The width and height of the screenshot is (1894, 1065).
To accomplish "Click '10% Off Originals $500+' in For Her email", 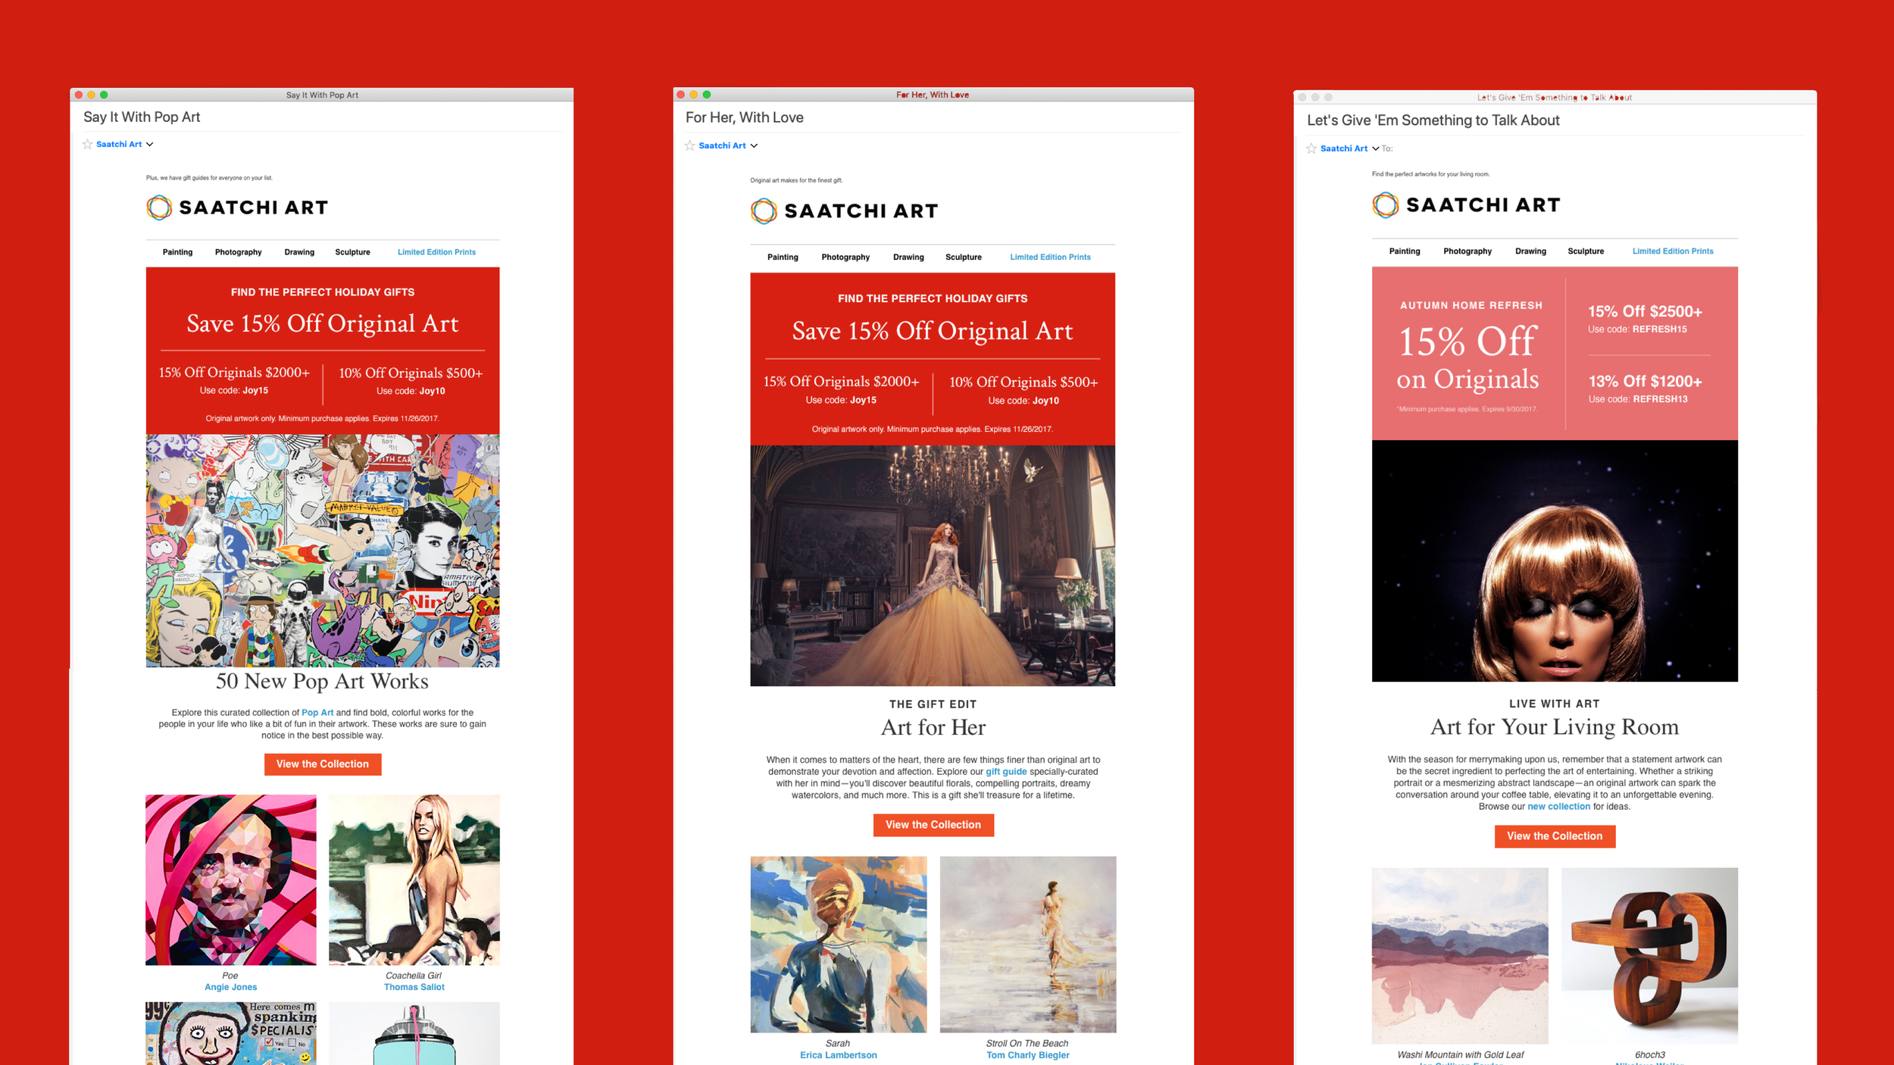I will (x=1024, y=383).
